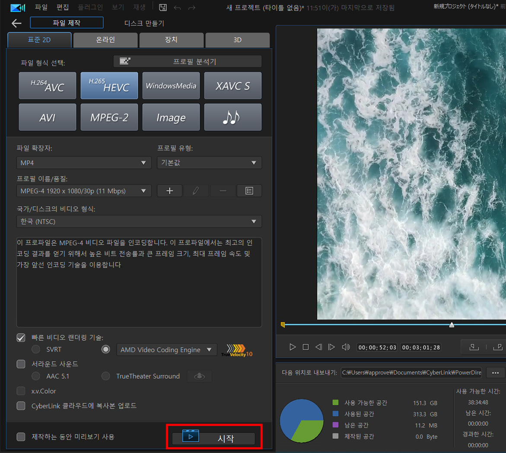
Task: Switch to the 장치 tab
Action: coord(172,40)
